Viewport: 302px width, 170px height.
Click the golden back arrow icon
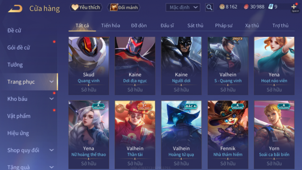click(x=15, y=9)
